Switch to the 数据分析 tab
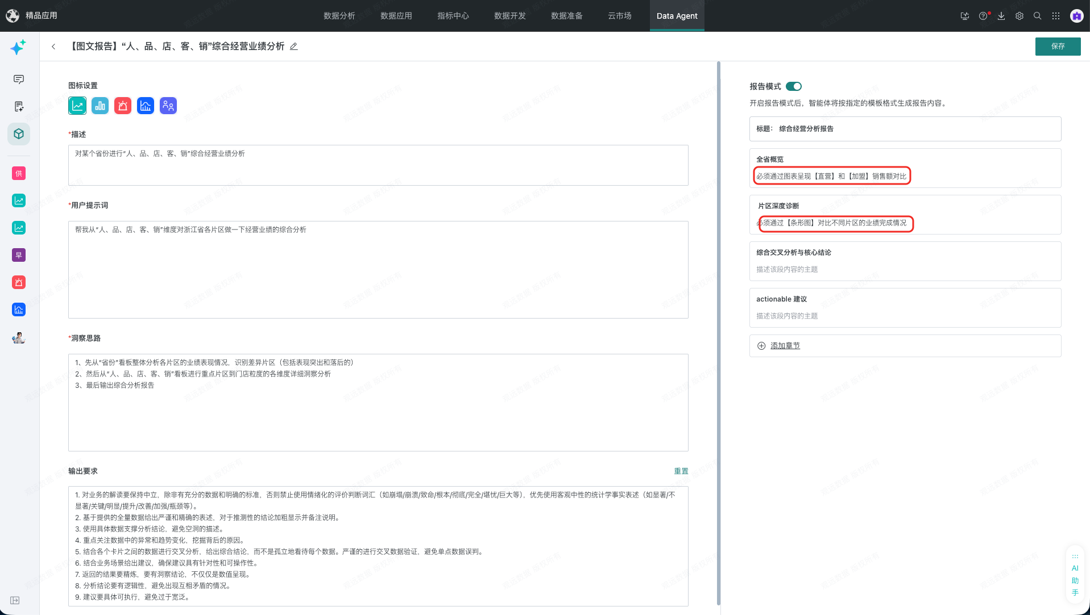The image size is (1090, 615). pos(339,16)
